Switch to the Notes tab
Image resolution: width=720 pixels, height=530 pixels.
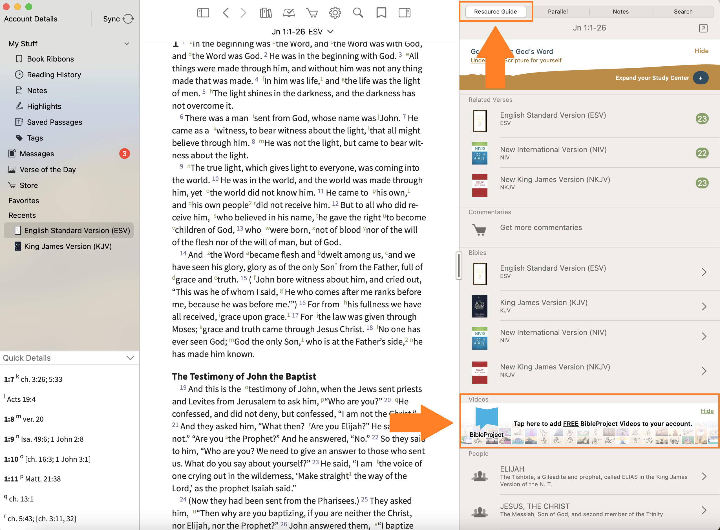pyautogui.click(x=620, y=12)
